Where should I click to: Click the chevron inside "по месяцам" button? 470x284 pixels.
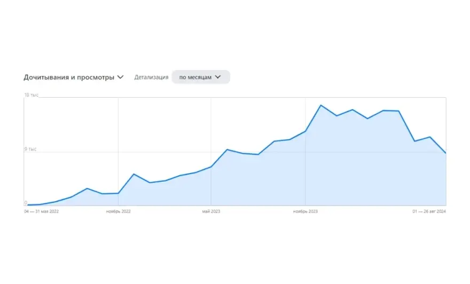[x=218, y=77]
